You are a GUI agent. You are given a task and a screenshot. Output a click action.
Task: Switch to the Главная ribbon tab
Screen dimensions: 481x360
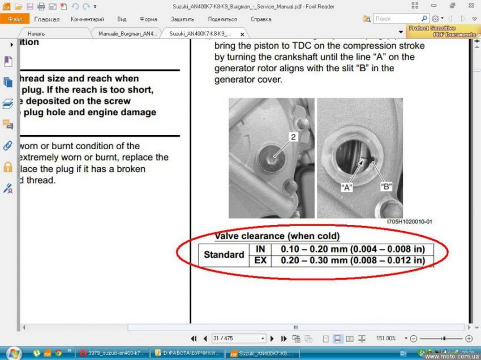[x=47, y=19]
